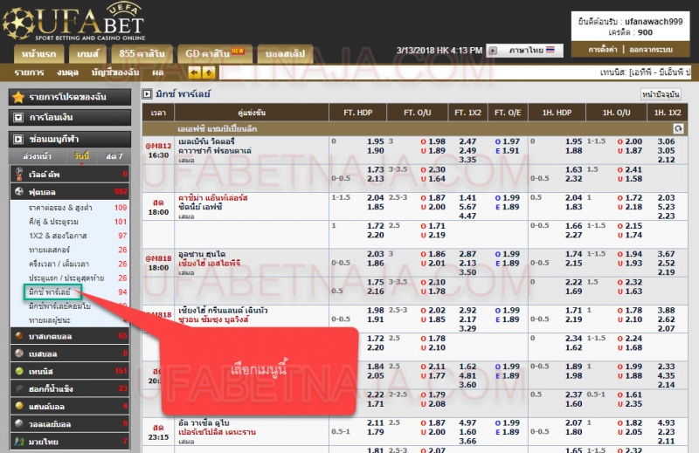Image resolution: width=699 pixels, height=453 pixels.
Task: Open the เกมส์ tab
Action: coord(87,54)
